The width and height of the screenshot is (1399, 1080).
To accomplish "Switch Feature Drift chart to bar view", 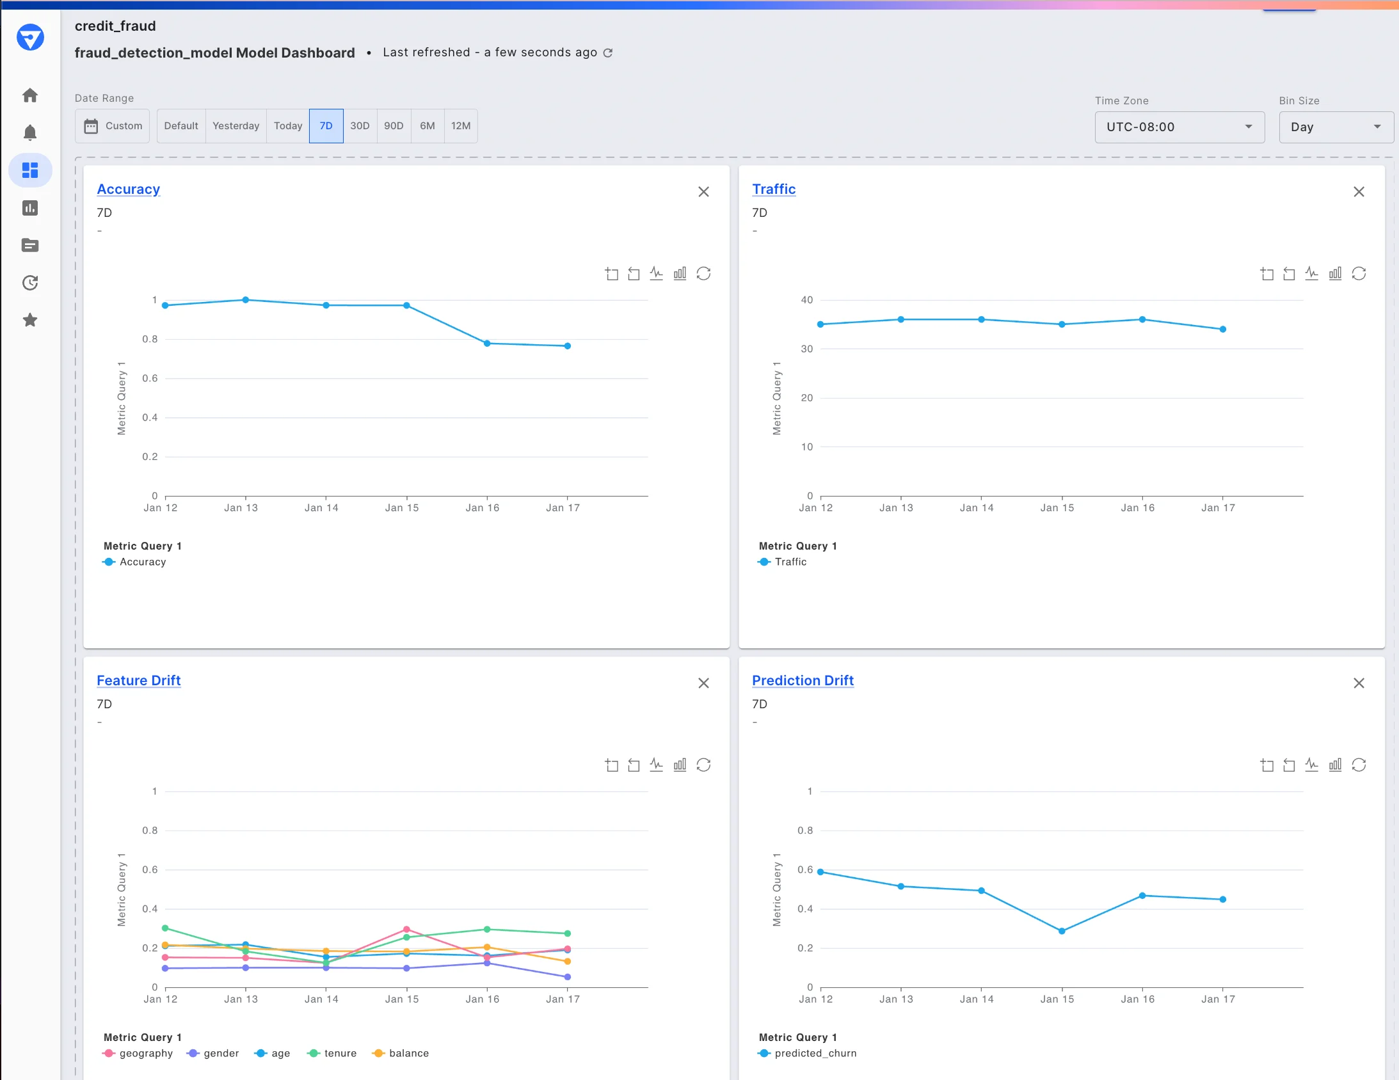I will tap(680, 765).
